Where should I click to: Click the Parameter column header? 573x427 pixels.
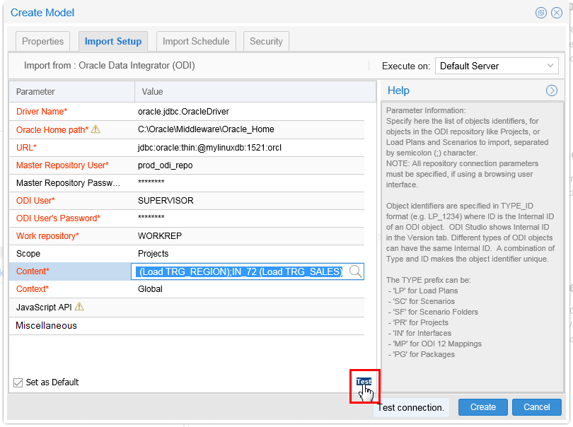coord(35,92)
